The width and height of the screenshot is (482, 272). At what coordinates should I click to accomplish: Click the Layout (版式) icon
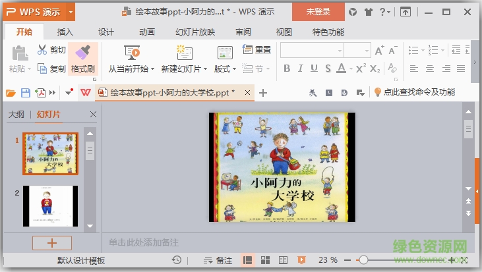(225, 53)
